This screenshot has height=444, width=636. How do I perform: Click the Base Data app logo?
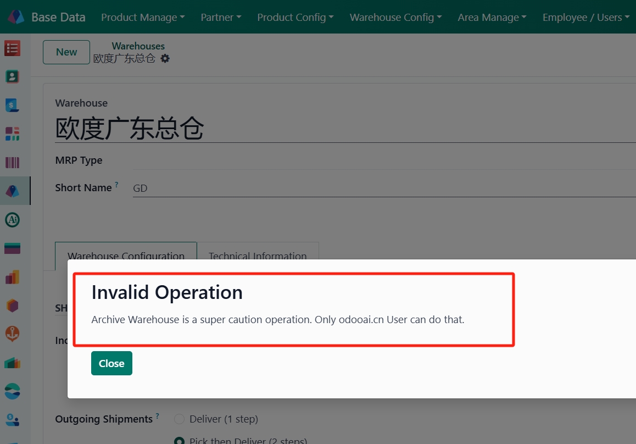click(16, 17)
